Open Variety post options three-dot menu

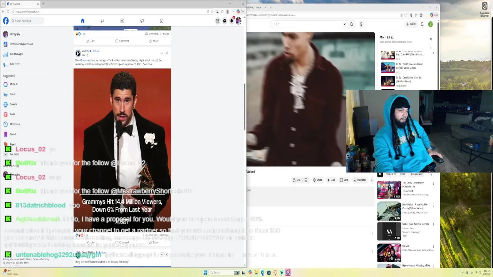[161, 53]
